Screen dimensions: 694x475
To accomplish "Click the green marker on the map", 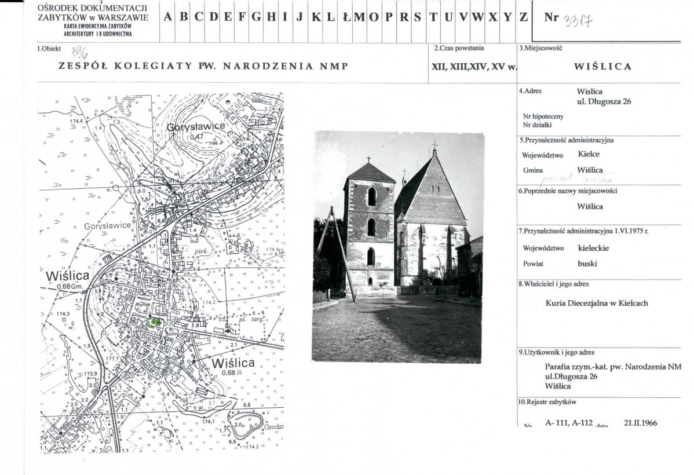I will (x=155, y=322).
